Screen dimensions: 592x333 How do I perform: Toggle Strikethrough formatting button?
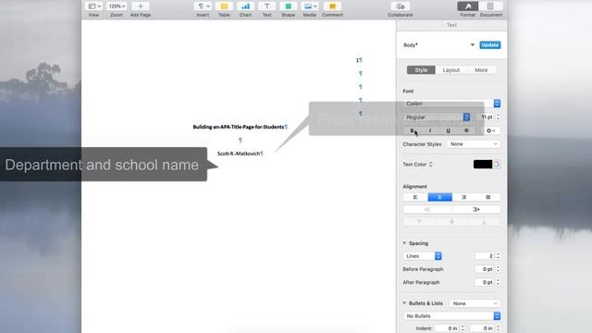466,130
